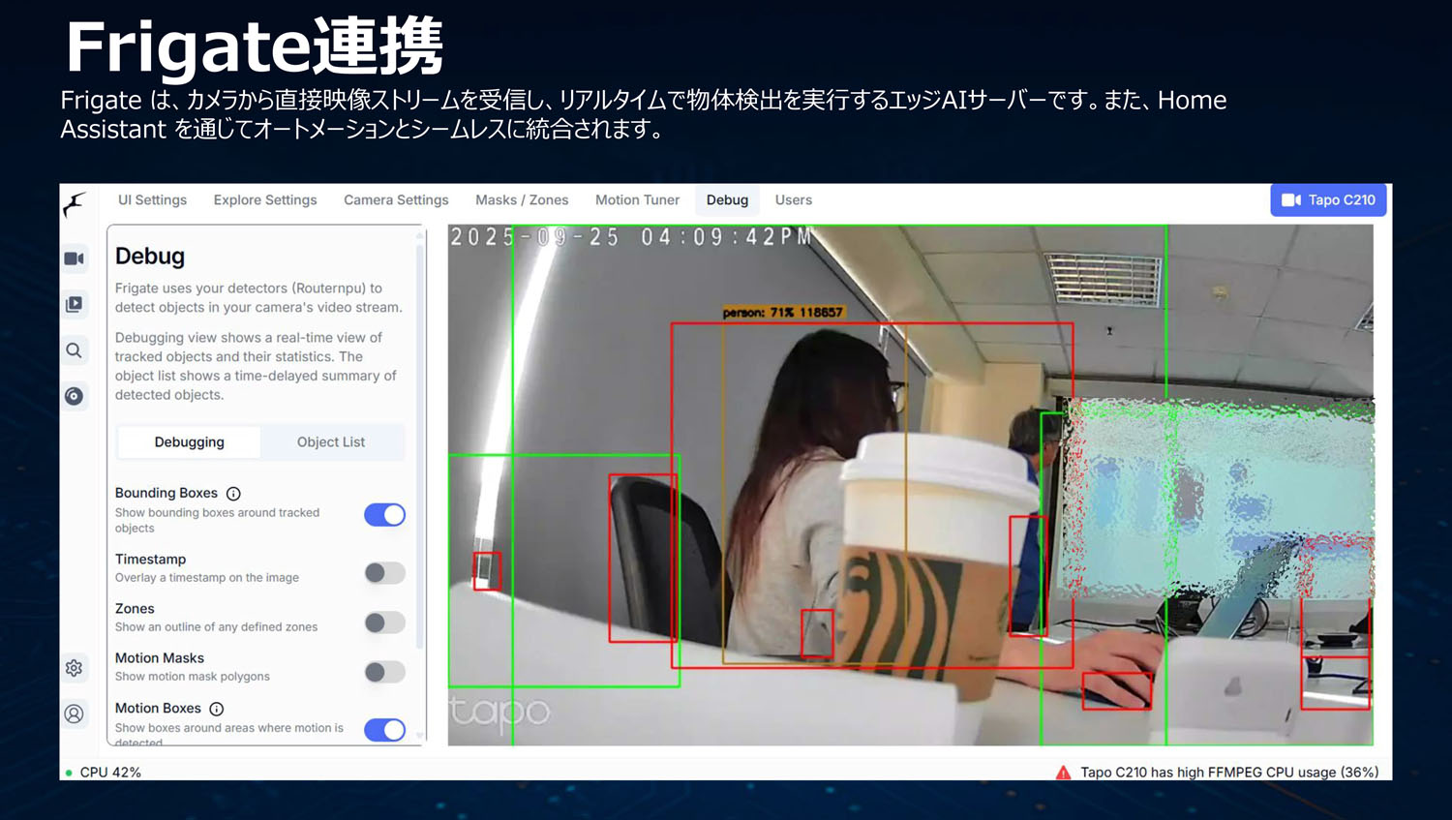The height and width of the screenshot is (820, 1452).
Task: Switch to the Masks / Zones tab
Action: pos(522,200)
